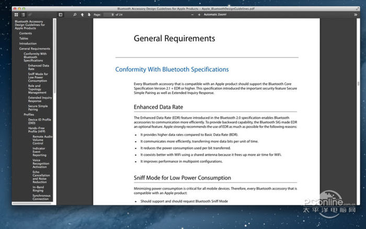Select Enhanced Data Rate outline entry
The image size is (366, 229).
(x=39, y=67)
